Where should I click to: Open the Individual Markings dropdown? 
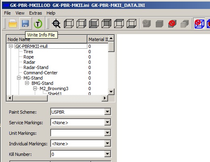[x=108, y=143]
